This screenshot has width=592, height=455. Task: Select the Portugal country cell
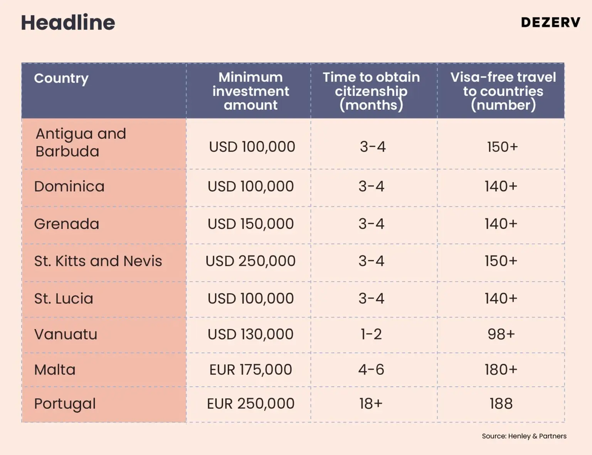(65, 404)
